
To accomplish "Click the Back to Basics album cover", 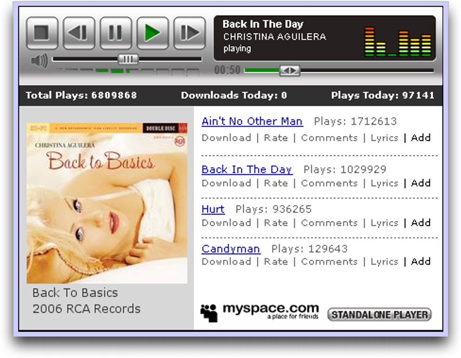I will click(107, 203).
